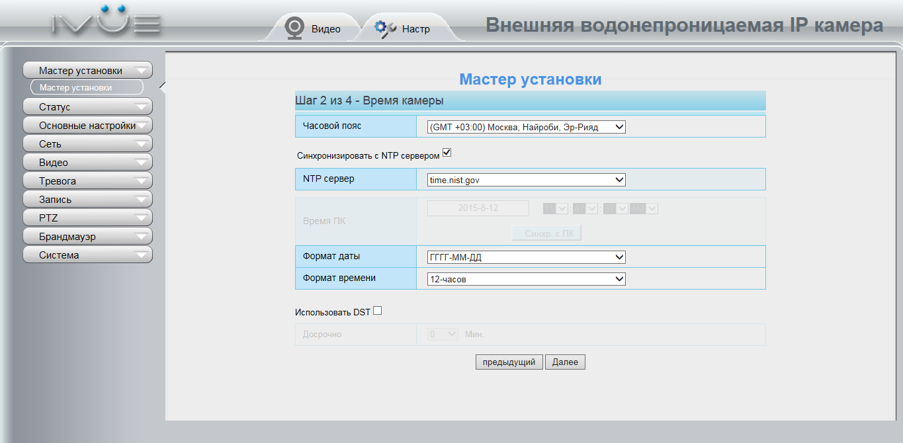
Task: Click the disabled date field 2015-8-12
Action: point(478,208)
